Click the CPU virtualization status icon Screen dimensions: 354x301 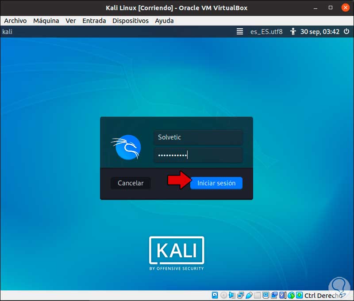pyautogui.click(x=282, y=295)
